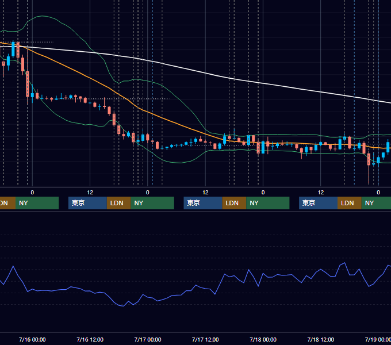
Task: Click the 7/18 12:00 date label
Action: (x=321, y=339)
